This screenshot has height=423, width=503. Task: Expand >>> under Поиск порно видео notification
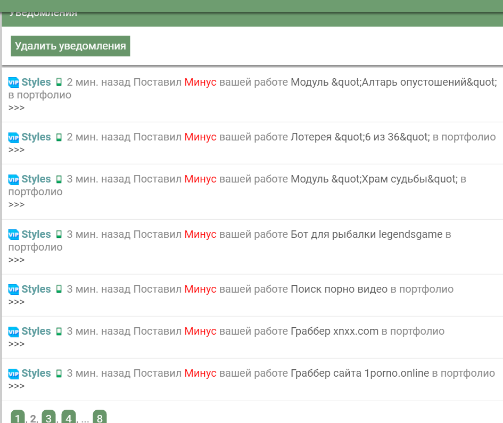[x=17, y=302]
